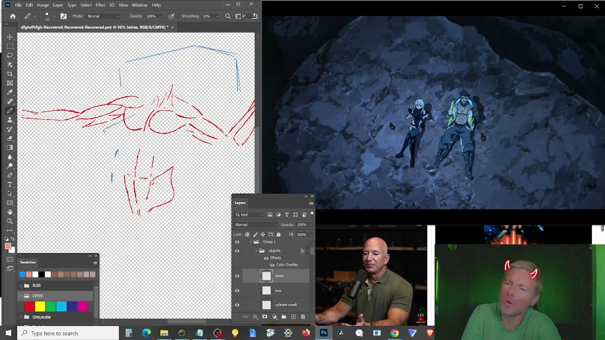Open the File menu
Viewport: 605px width, 340px height.
point(18,5)
